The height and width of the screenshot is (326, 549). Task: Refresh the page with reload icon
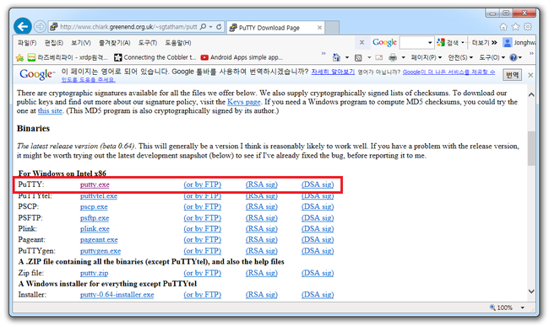click(x=220, y=27)
